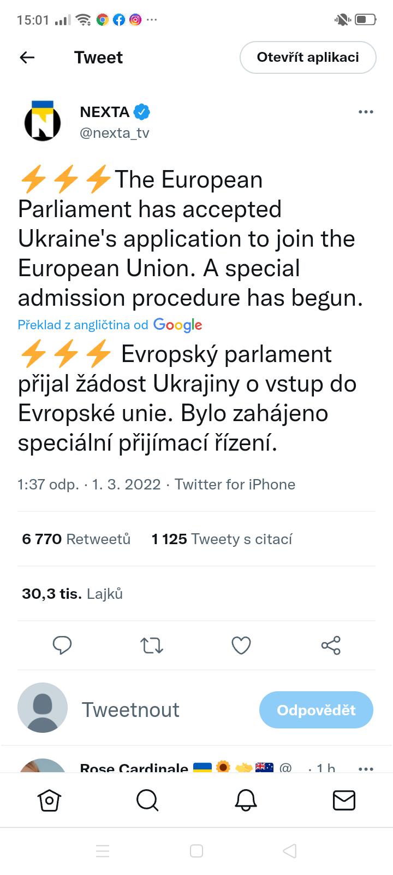The height and width of the screenshot is (875, 393).
Task: Open Notifications bell icon
Action: click(246, 801)
